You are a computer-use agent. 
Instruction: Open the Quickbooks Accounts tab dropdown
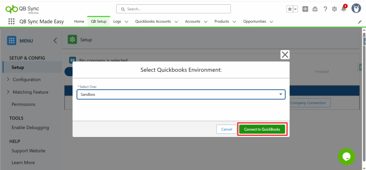tap(176, 22)
